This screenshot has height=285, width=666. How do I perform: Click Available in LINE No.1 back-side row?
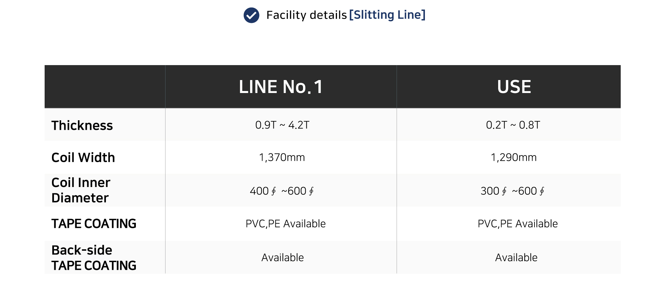(x=282, y=257)
